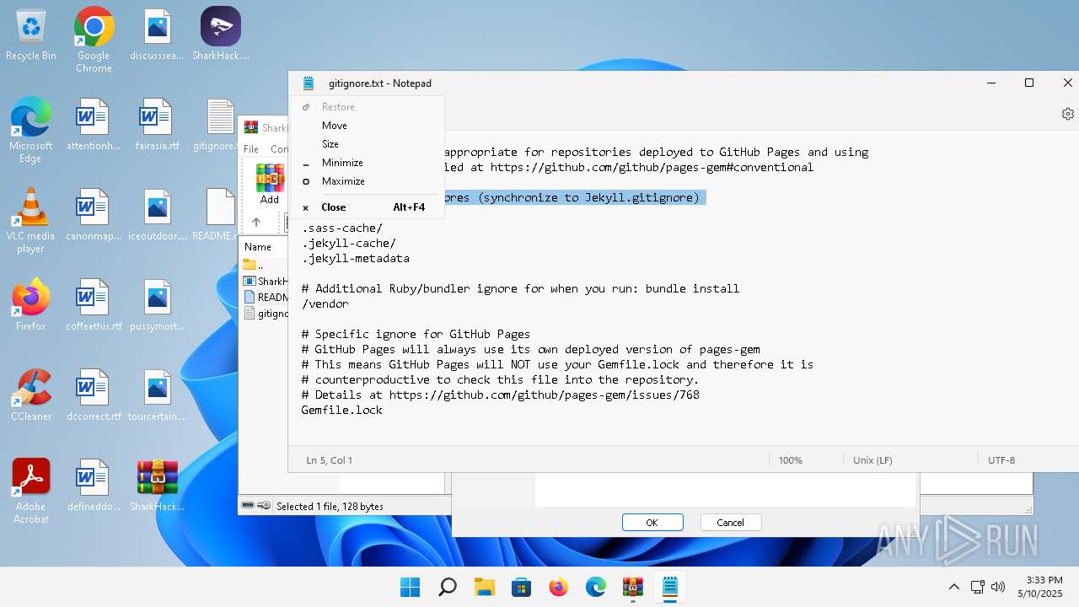Image resolution: width=1079 pixels, height=607 pixels.
Task: Open the coffeethis.rtf document icon
Action: click(x=94, y=306)
